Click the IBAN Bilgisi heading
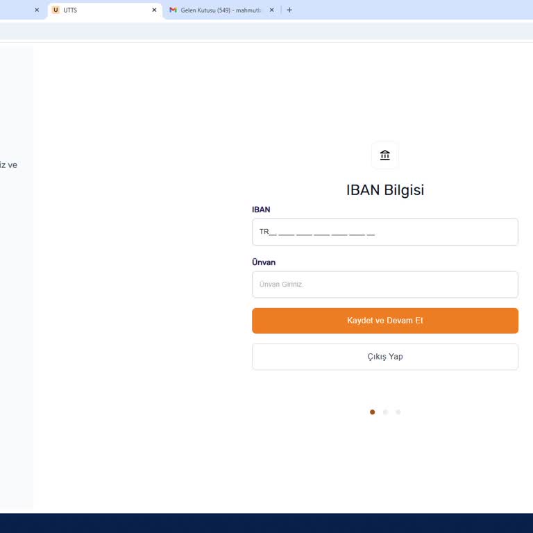533x533 pixels. point(384,190)
